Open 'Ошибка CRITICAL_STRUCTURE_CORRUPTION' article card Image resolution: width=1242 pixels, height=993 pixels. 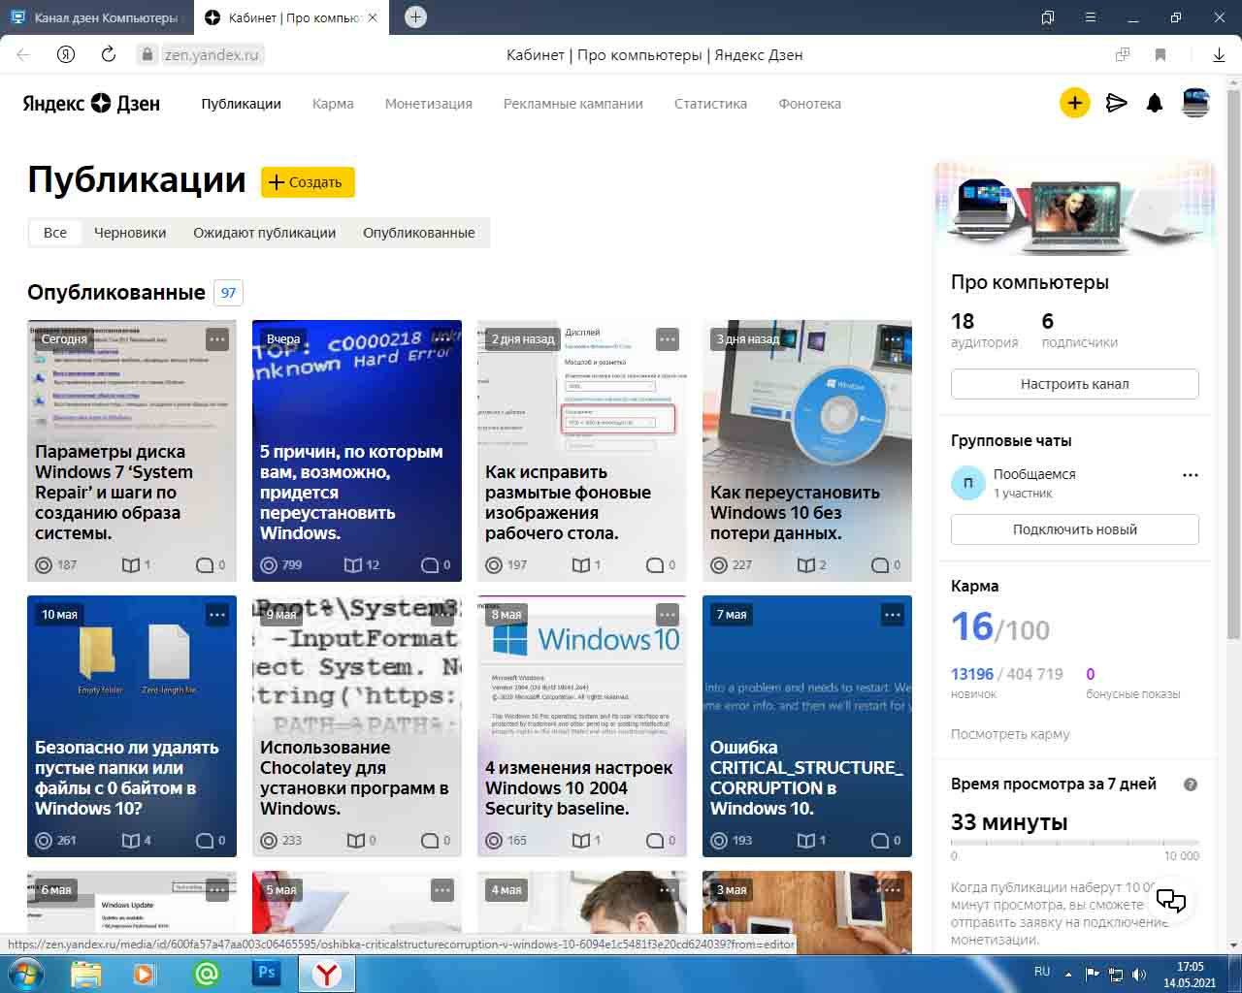pyautogui.click(x=807, y=726)
